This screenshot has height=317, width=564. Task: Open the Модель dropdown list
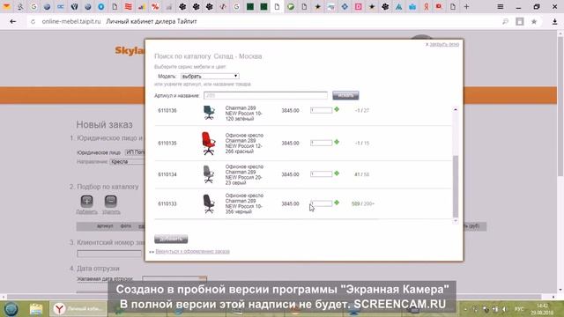(210, 77)
